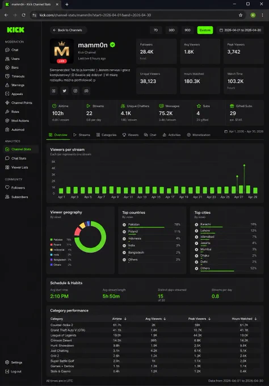269x386 pixels.
Task: Open Subscribers under Community
Action: (x=16, y=197)
